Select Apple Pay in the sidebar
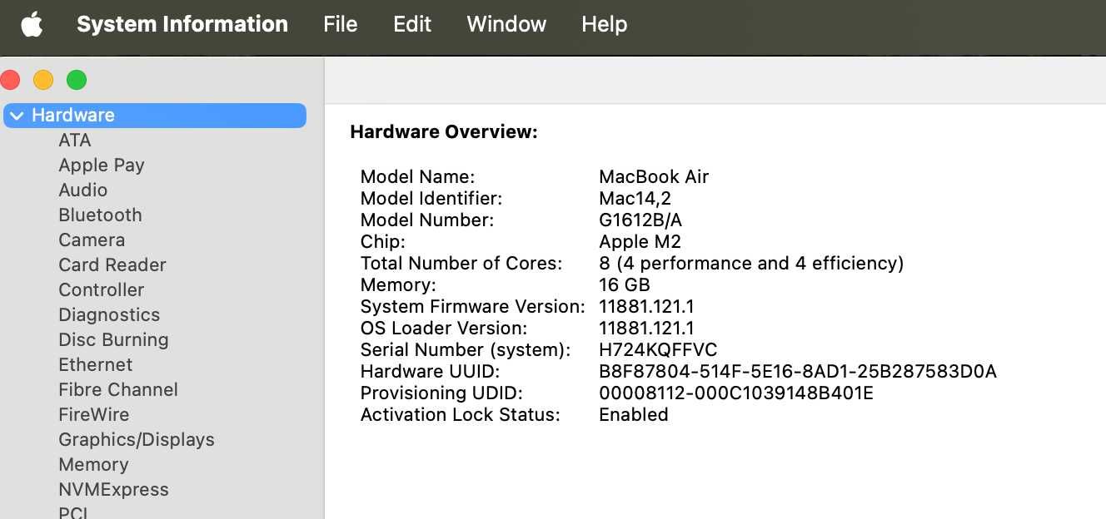Image resolution: width=1106 pixels, height=519 pixels. tap(102, 166)
